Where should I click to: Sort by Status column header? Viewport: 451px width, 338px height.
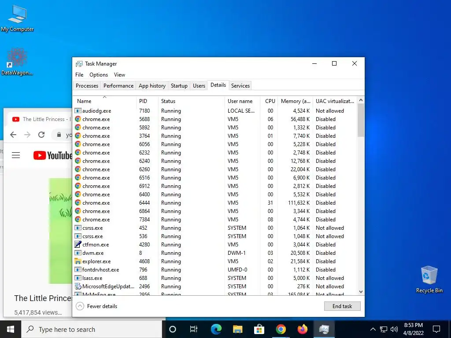(x=192, y=101)
